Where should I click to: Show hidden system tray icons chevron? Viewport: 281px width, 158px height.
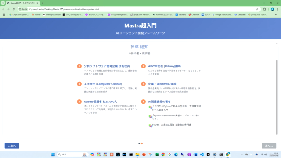pyautogui.click(x=241, y=154)
